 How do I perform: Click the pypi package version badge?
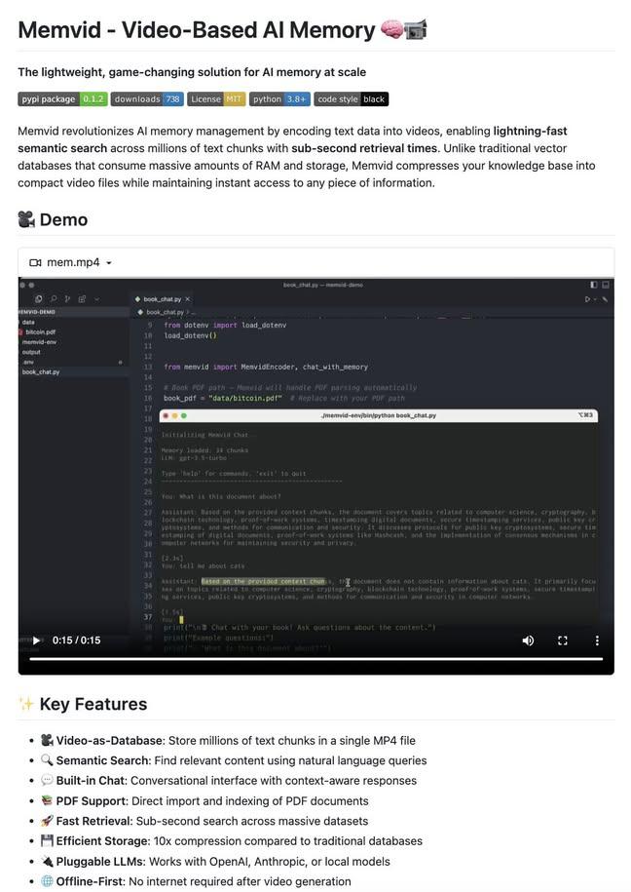[62, 98]
